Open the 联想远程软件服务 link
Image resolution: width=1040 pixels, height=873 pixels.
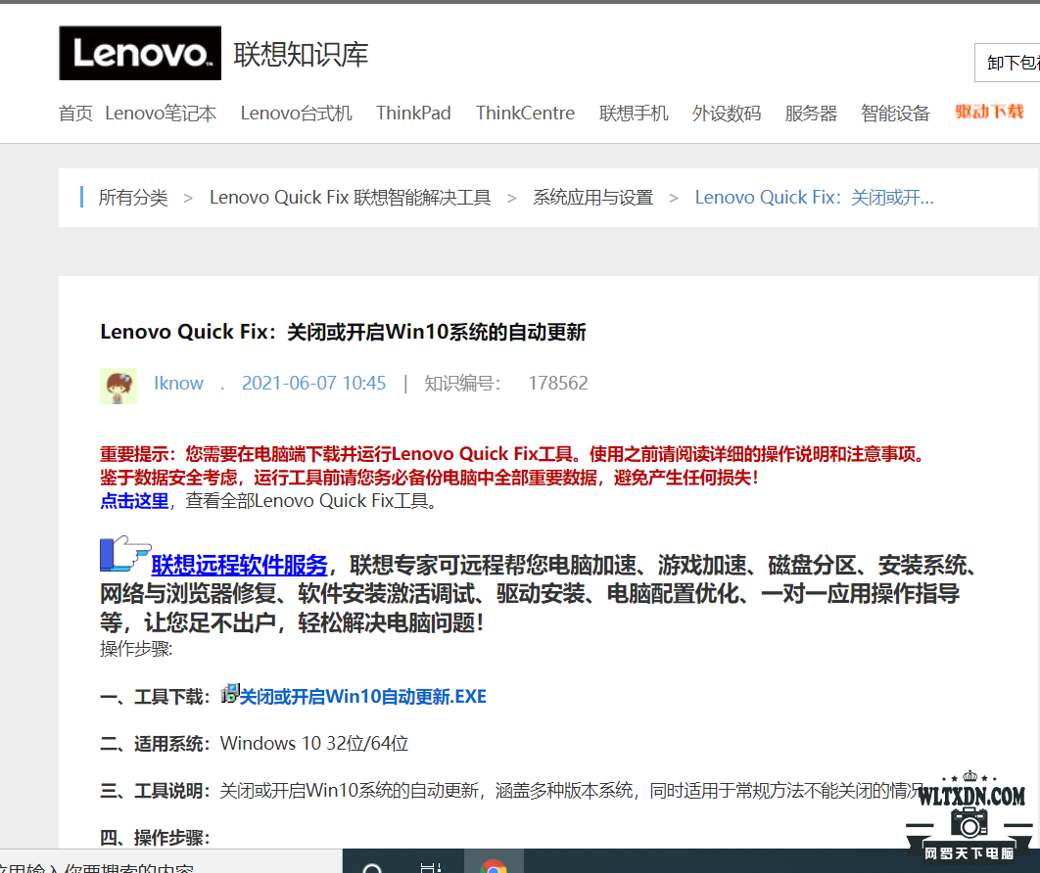coord(240,565)
